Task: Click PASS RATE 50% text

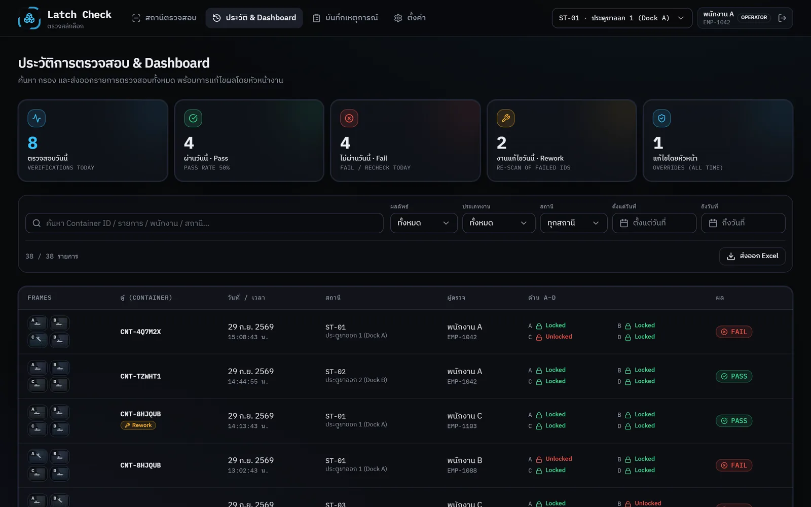Action: (x=207, y=168)
